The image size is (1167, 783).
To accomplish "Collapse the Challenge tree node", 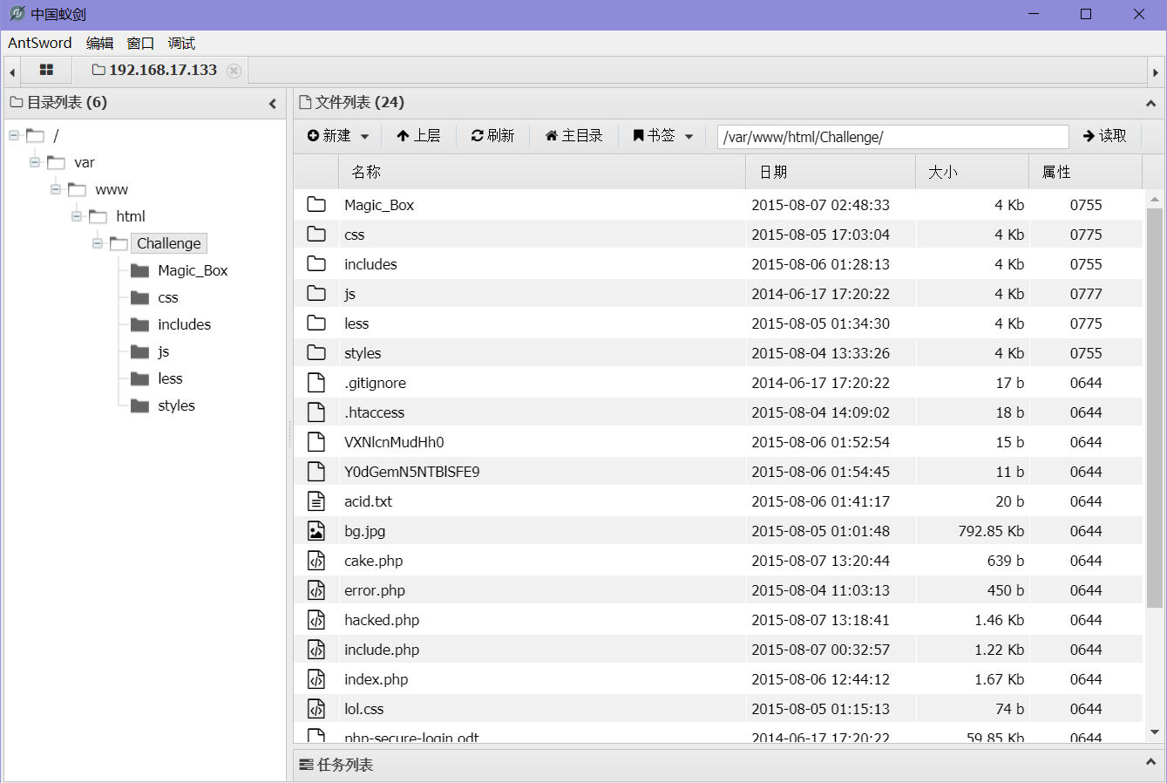I will 98,243.
